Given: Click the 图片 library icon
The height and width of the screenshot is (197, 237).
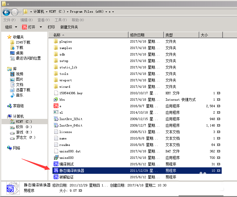Looking at the screenshot, I should (12, 80).
